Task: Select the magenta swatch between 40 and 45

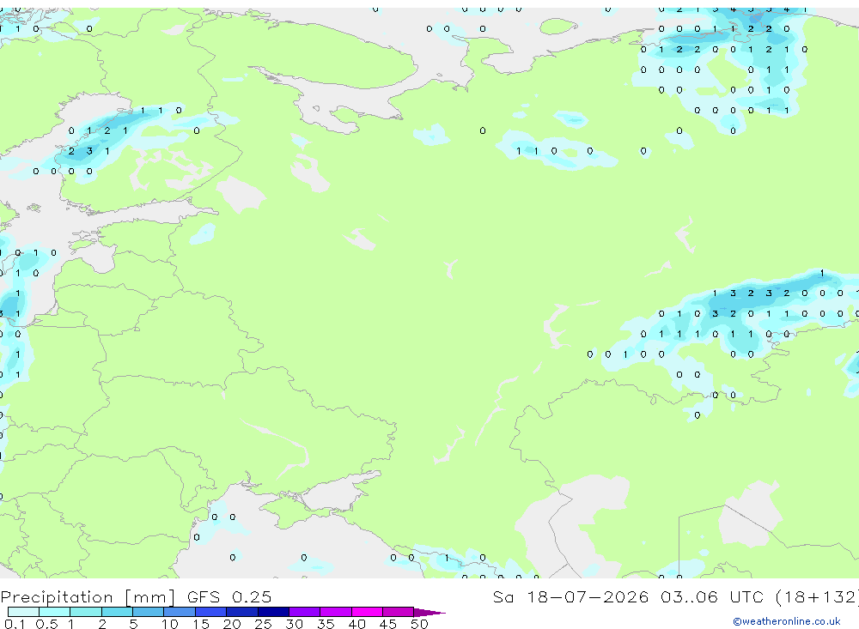Action: pyautogui.click(x=367, y=612)
